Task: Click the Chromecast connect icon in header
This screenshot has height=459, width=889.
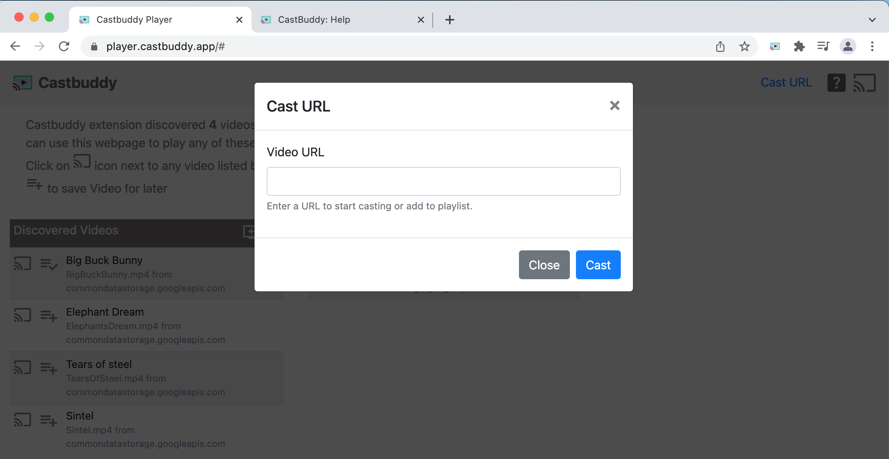Action: click(x=864, y=83)
